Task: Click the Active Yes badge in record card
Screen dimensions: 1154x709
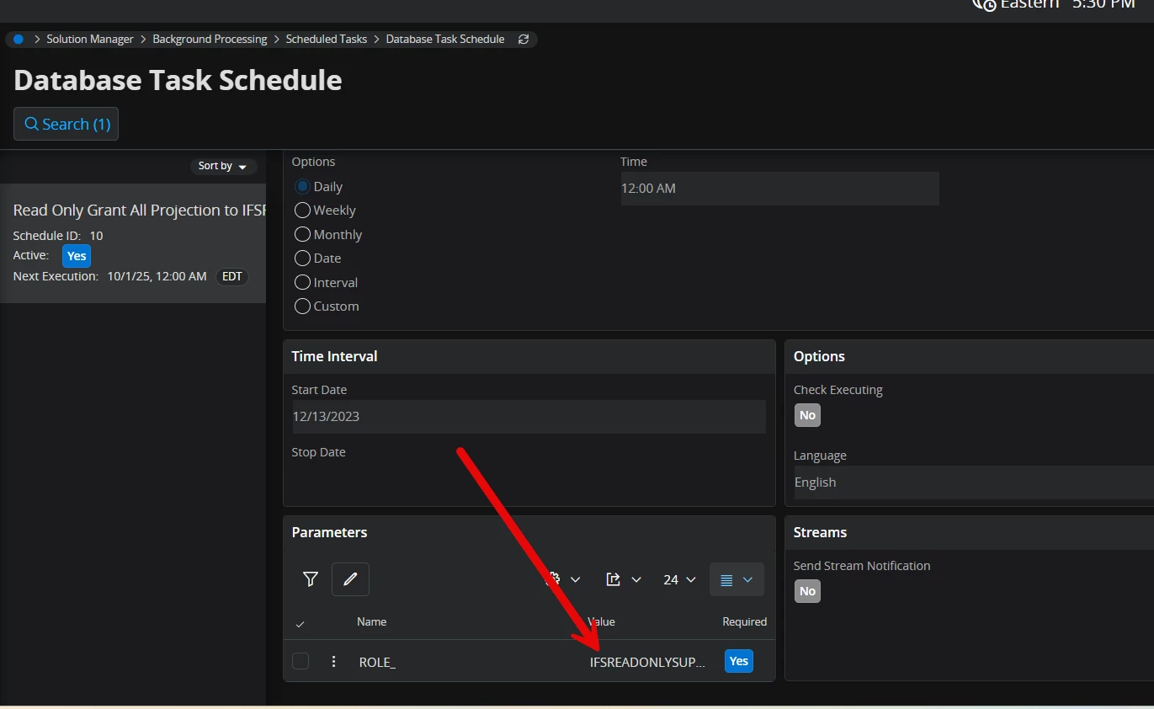Action: click(77, 256)
